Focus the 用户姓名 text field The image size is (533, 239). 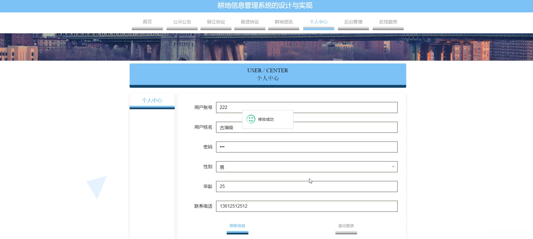pos(307,127)
